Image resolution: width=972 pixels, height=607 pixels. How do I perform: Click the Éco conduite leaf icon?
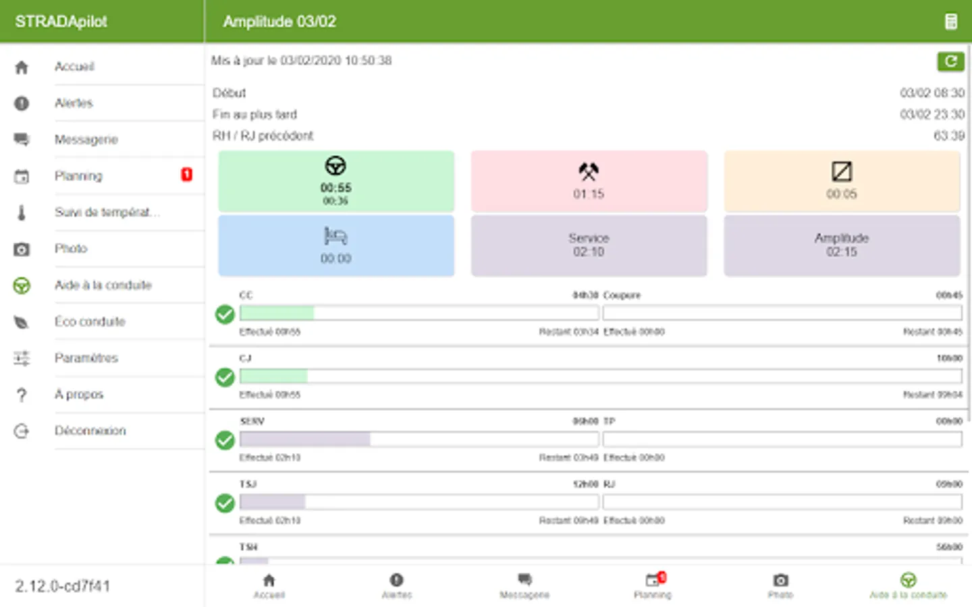point(22,322)
